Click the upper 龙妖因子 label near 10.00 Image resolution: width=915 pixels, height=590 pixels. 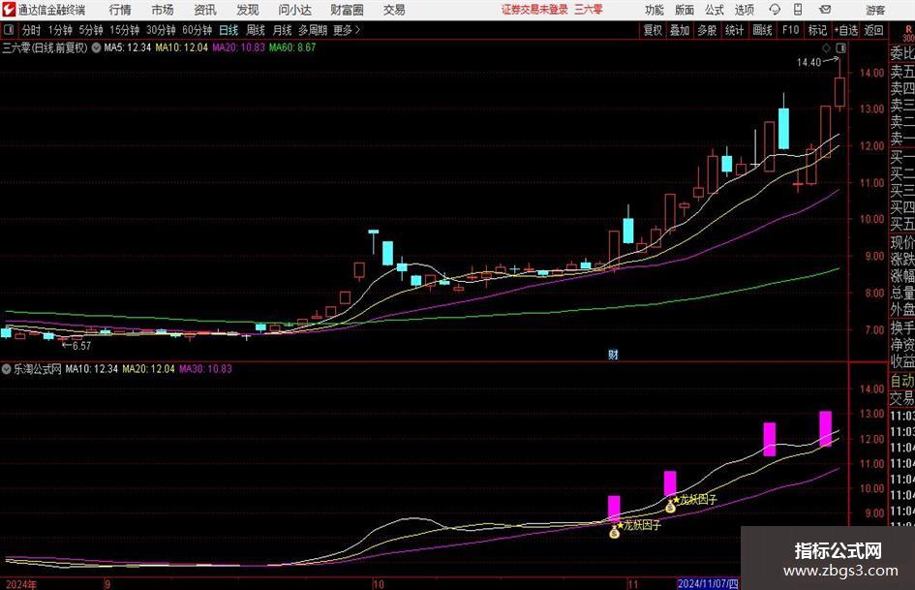click(x=698, y=500)
